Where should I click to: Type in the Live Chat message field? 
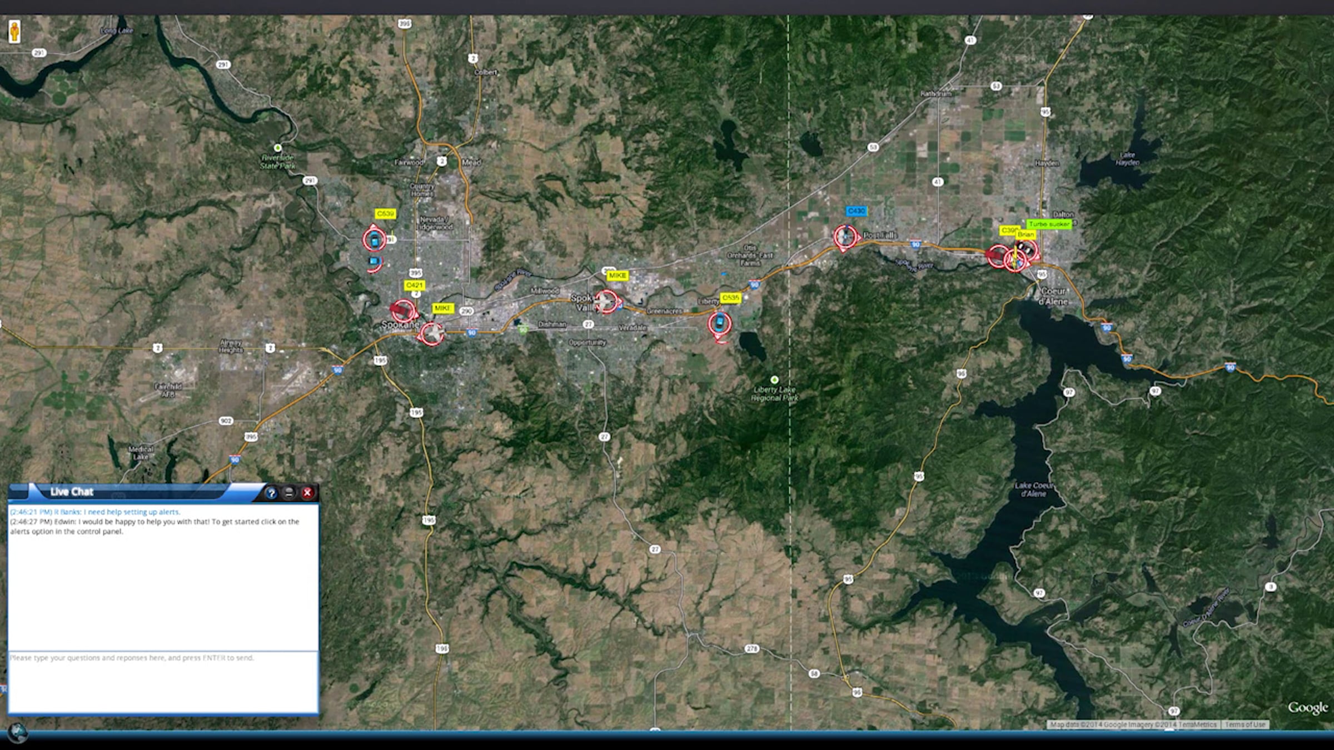click(x=163, y=681)
